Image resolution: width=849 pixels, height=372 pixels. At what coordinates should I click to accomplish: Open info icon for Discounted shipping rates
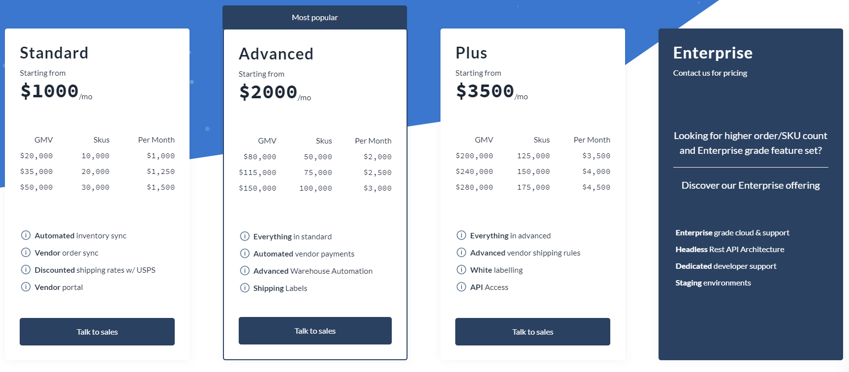pos(26,270)
